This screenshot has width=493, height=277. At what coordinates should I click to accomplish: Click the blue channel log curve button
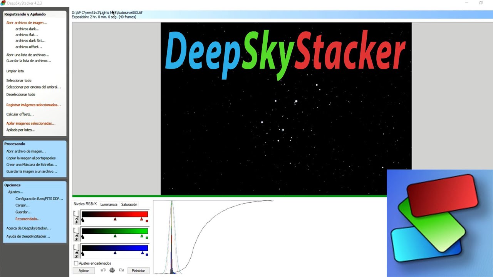(x=77, y=251)
